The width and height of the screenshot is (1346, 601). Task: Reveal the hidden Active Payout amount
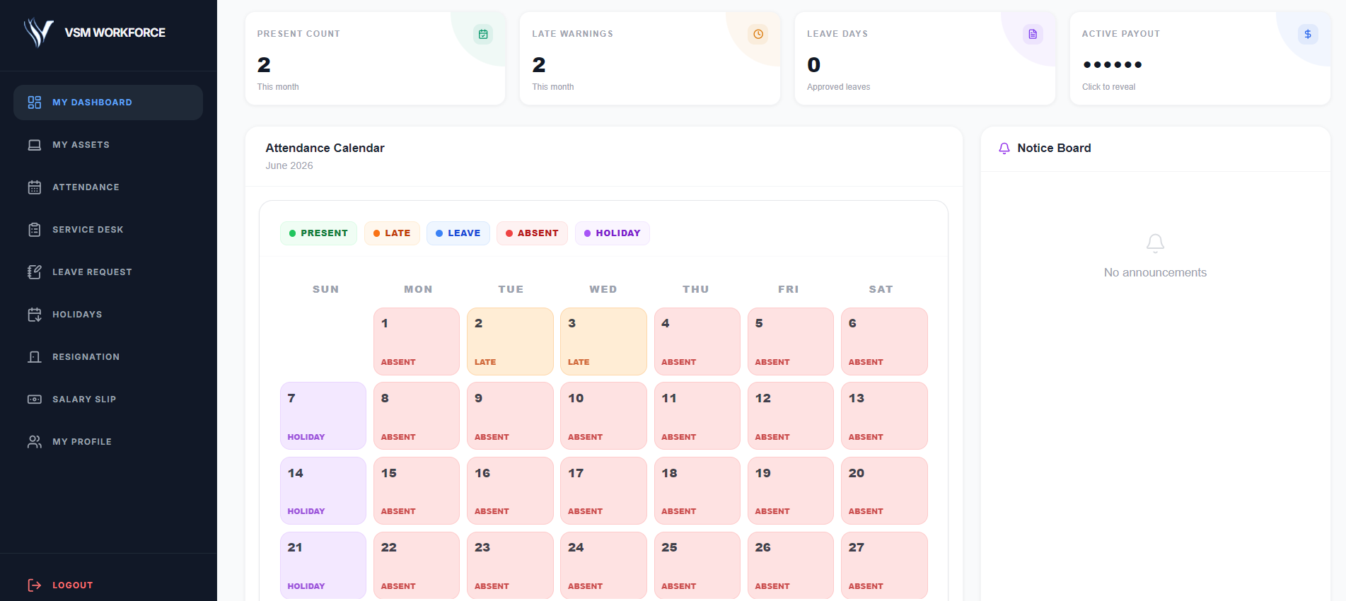(x=1112, y=64)
